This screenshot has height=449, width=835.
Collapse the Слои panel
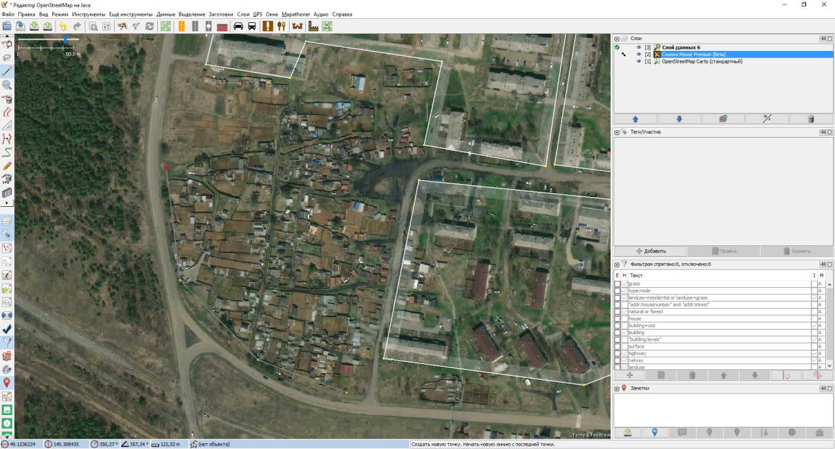point(617,39)
